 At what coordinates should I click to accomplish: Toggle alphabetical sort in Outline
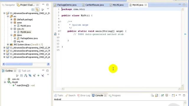click(x=26, y=75)
